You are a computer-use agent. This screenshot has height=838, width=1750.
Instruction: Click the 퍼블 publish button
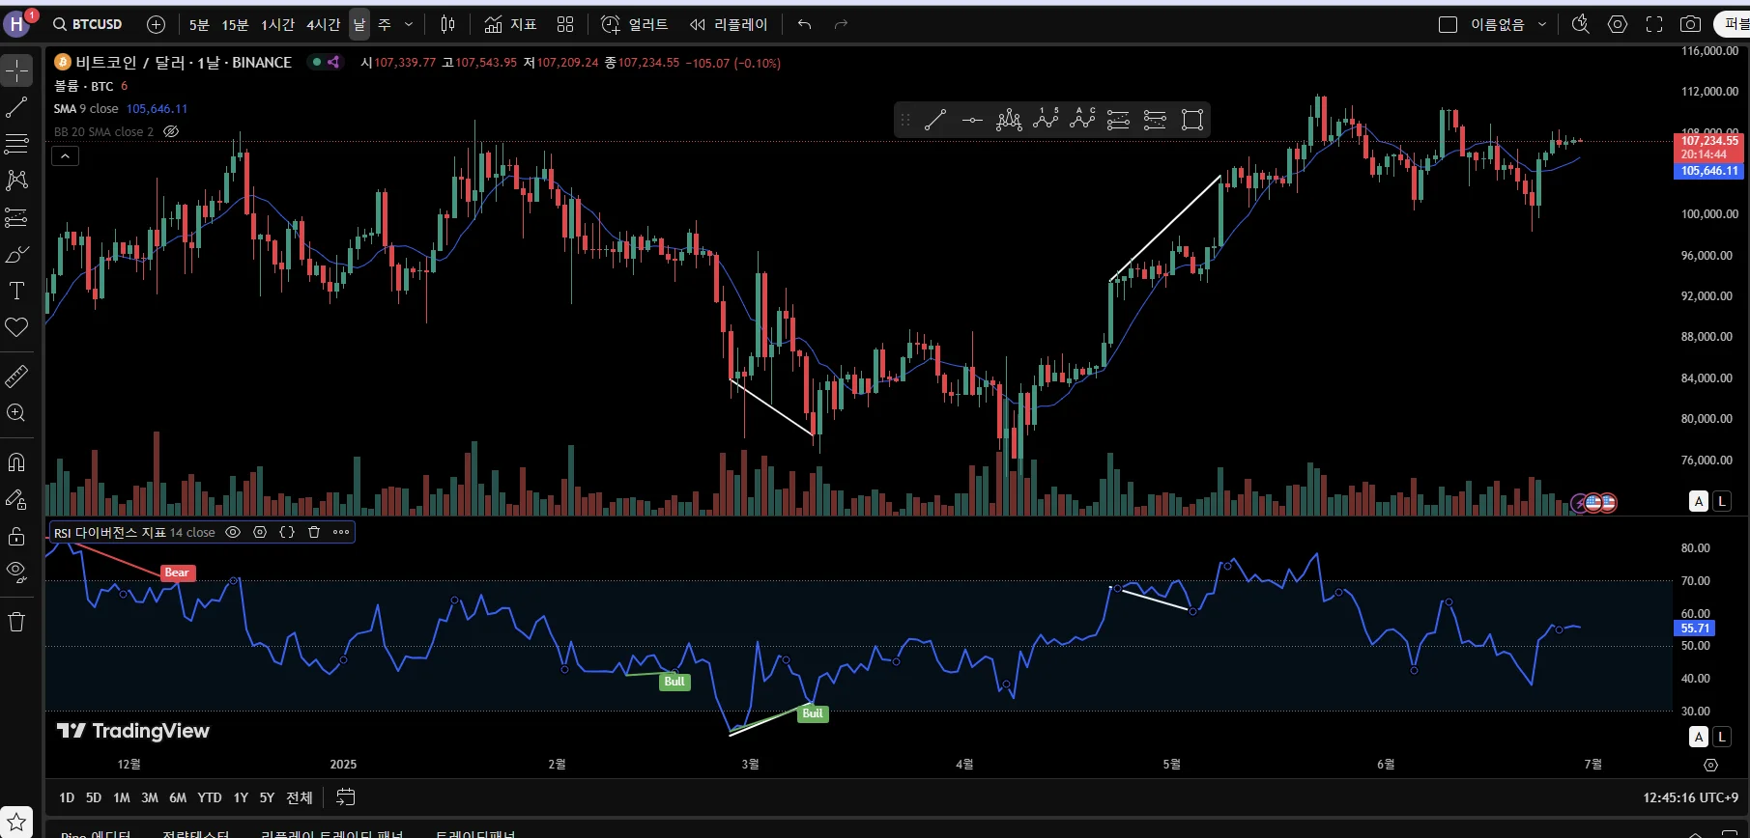(x=1732, y=24)
